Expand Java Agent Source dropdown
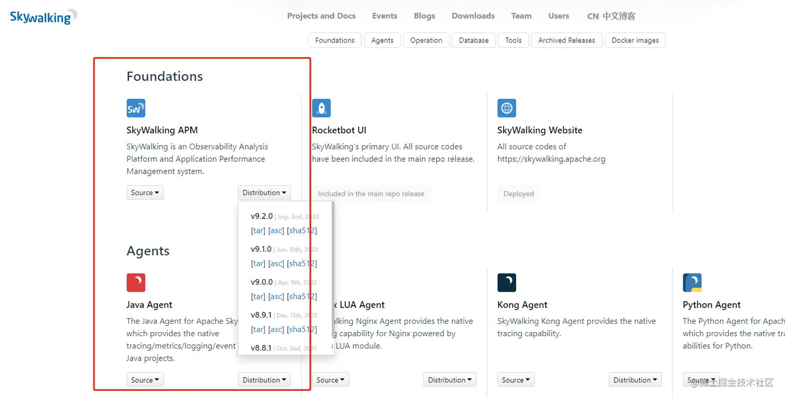 click(145, 380)
